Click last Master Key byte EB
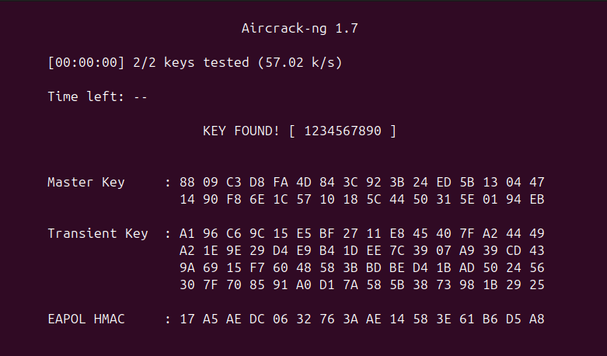607x356 pixels. (x=536, y=199)
